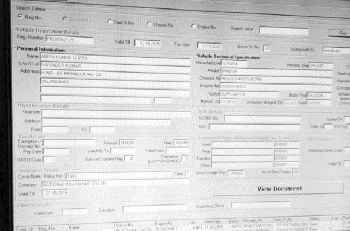Click the Manufacturer field showing TOYOTA
Viewport: 350px width, 231px height.
coord(234,64)
